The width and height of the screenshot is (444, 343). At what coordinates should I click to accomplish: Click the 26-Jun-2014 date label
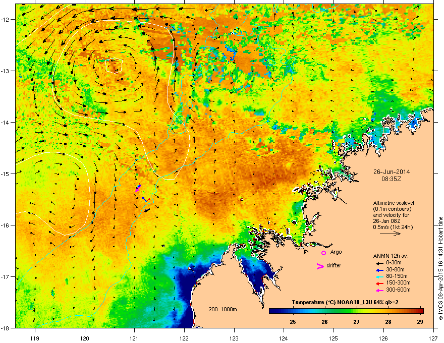coord(392,172)
